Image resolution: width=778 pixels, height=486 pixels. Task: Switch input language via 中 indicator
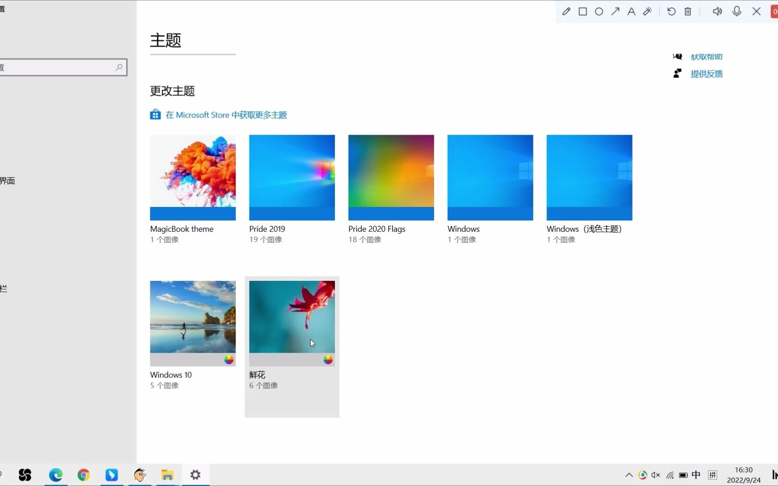[x=696, y=475]
